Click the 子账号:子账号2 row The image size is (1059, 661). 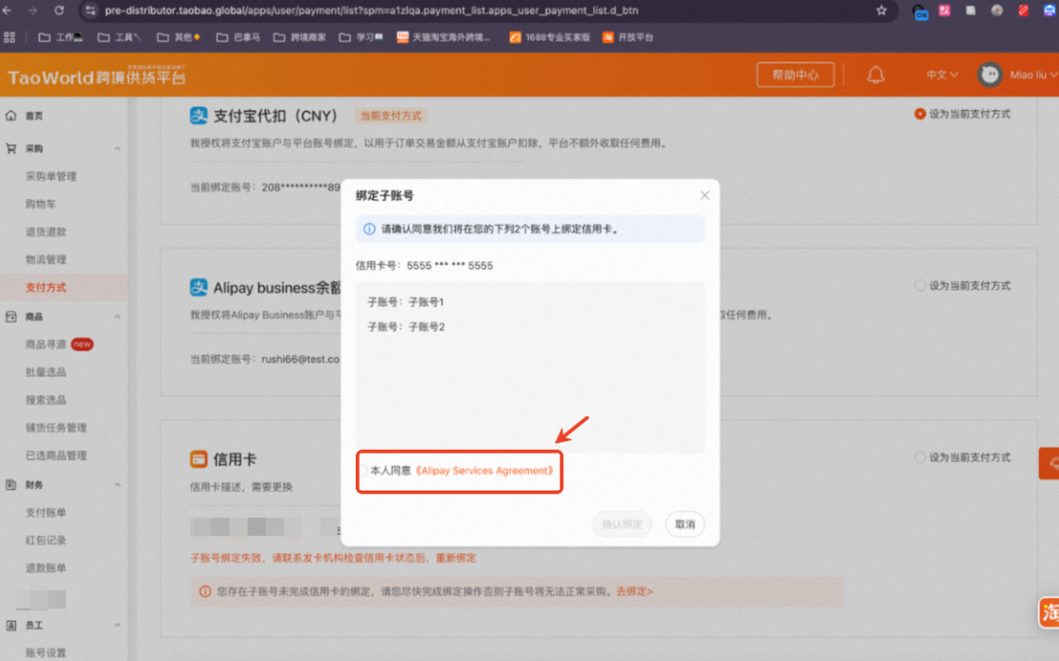[406, 327]
